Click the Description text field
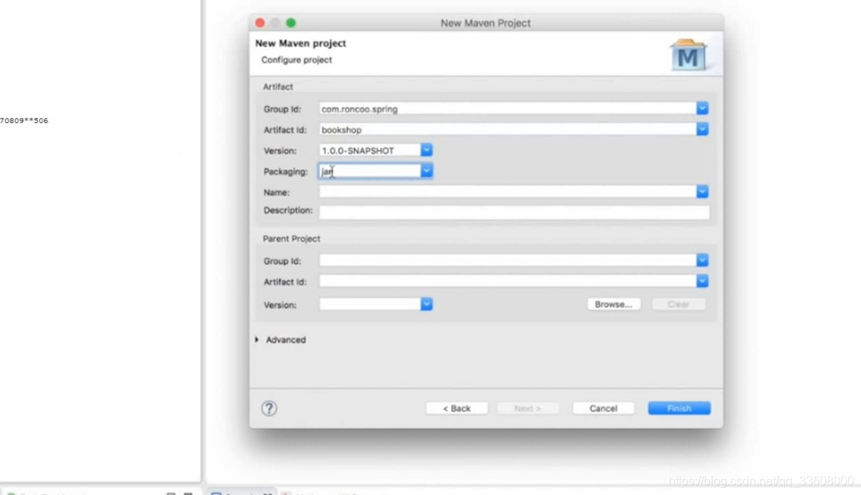Image resolution: width=861 pixels, height=495 pixels. [x=514, y=212]
